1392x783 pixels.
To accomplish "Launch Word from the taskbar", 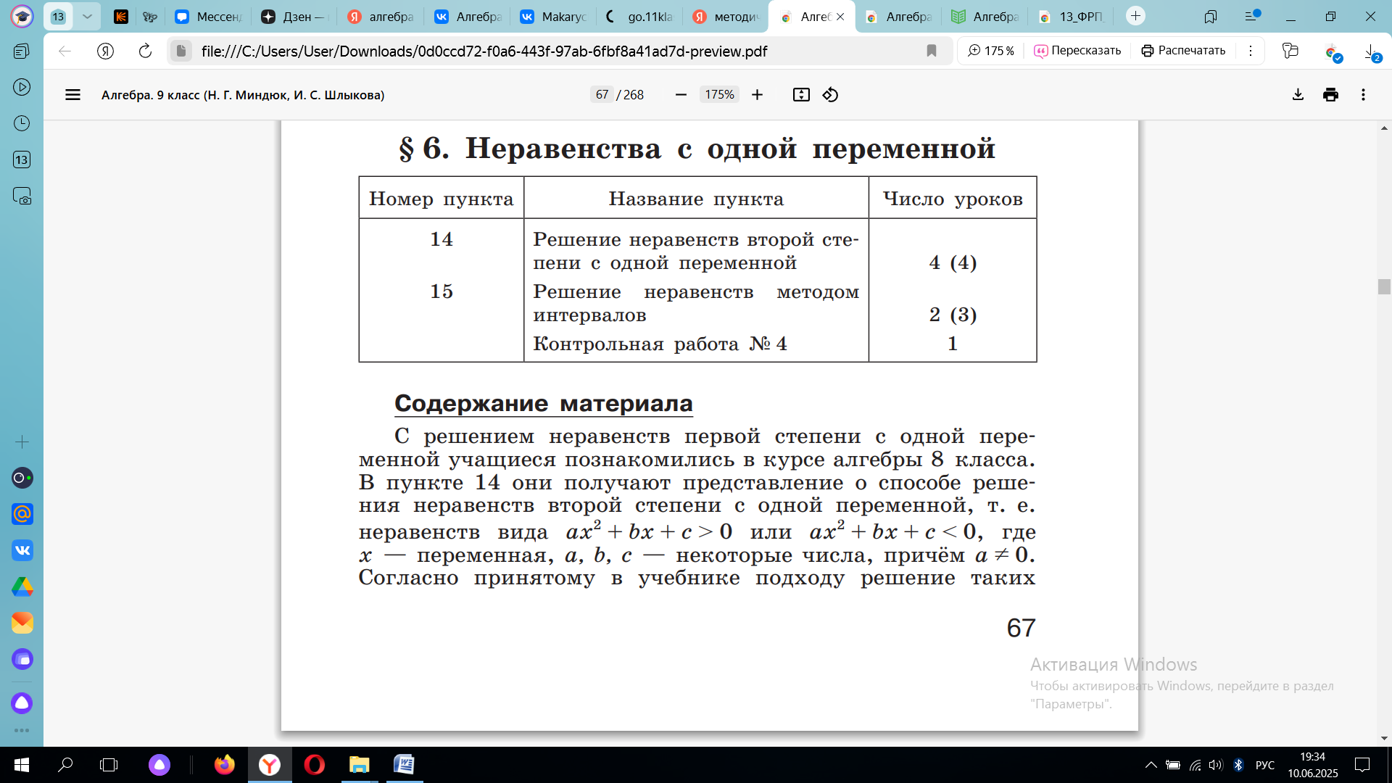I will [405, 765].
